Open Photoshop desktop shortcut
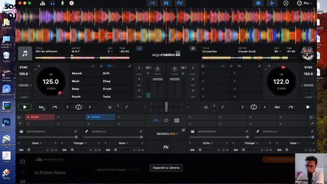 (6, 124)
